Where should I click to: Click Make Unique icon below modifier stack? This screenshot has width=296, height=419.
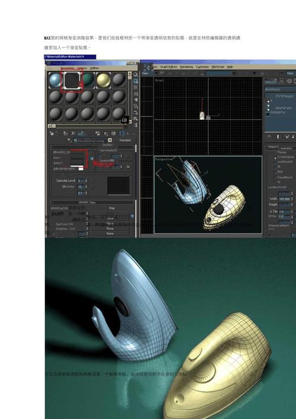tap(287, 136)
